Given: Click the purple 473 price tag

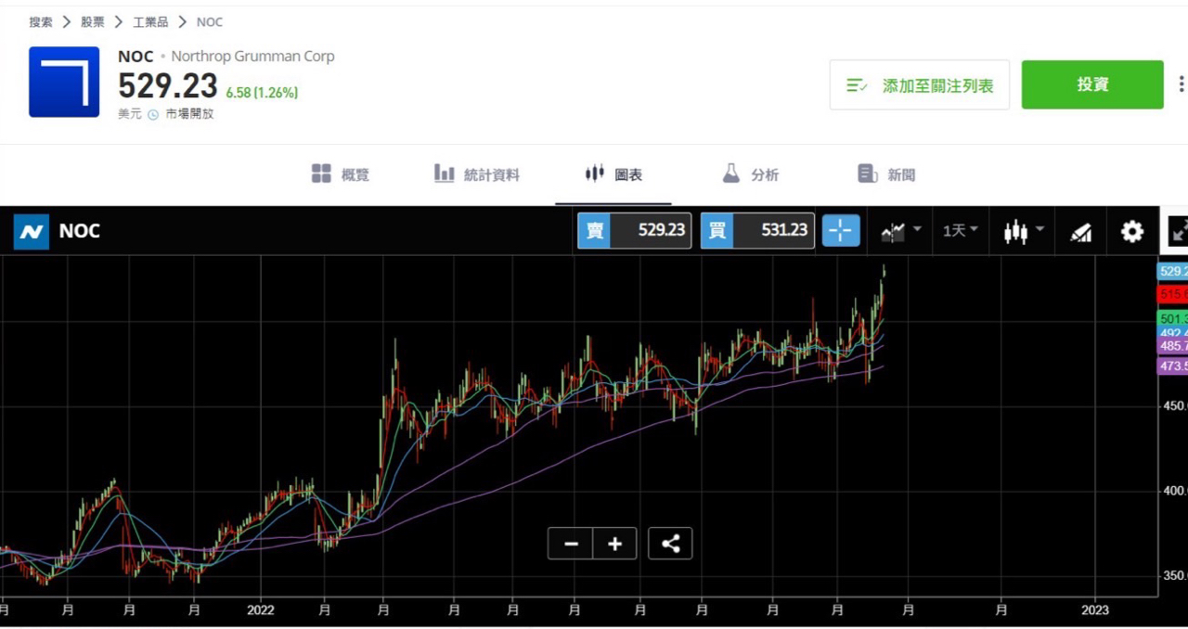Looking at the screenshot, I should (x=1172, y=366).
